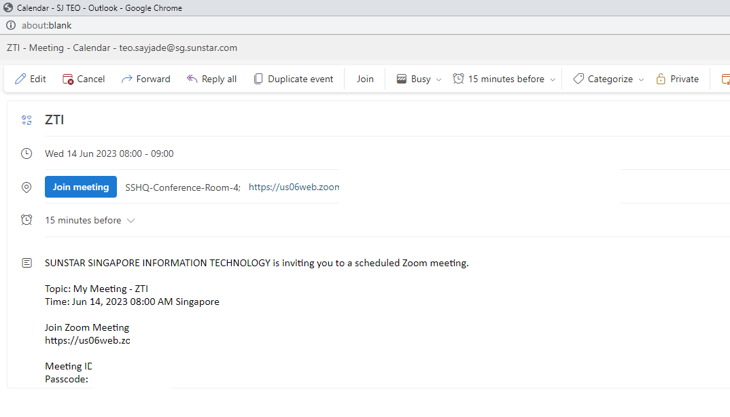Image resolution: width=730 pixels, height=417 pixels.
Task: Open the Categorize dropdown arrow
Action: click(640, 79)
